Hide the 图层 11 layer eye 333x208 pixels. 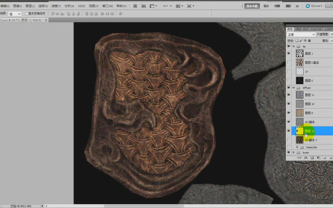point(289,95)
